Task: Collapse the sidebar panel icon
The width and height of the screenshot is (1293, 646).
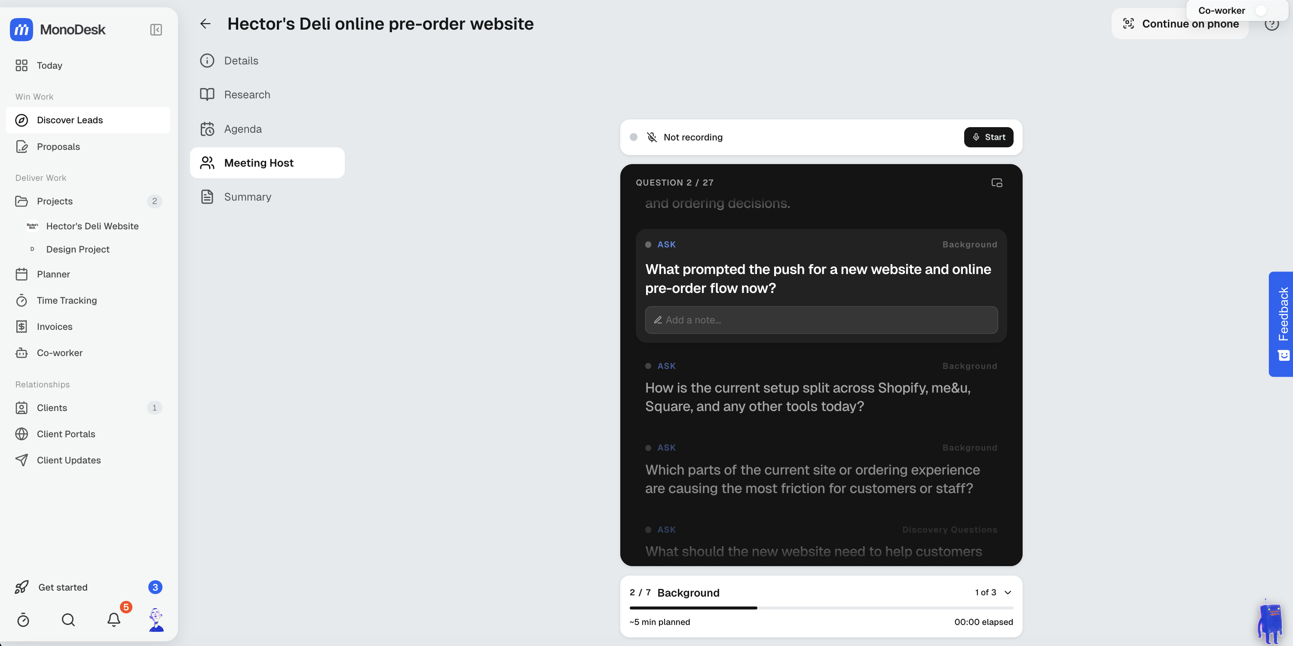Action: 156,30
